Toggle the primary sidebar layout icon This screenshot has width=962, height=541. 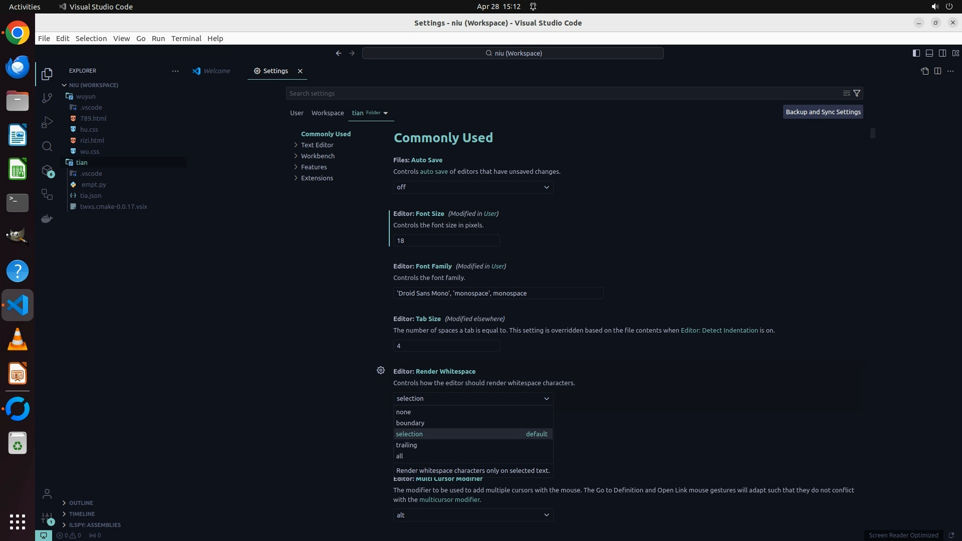click(x=916, y=53)
